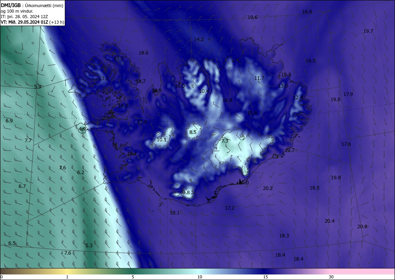Image resolution: width=395 pixels, height=280 pixels.
Task: Click the 7.7 value on the map
Action: [28, 140]
